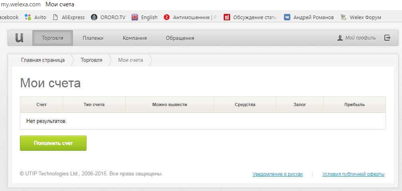Screen dimensions: 402x191
Task: Click the Можно вывести column header
Action: [x=169, y=104]
